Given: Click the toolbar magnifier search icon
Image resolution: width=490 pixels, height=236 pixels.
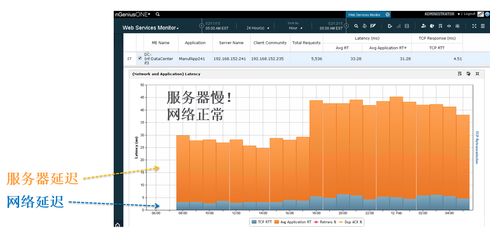Looking at the screenshot, I should pos(356,26).
